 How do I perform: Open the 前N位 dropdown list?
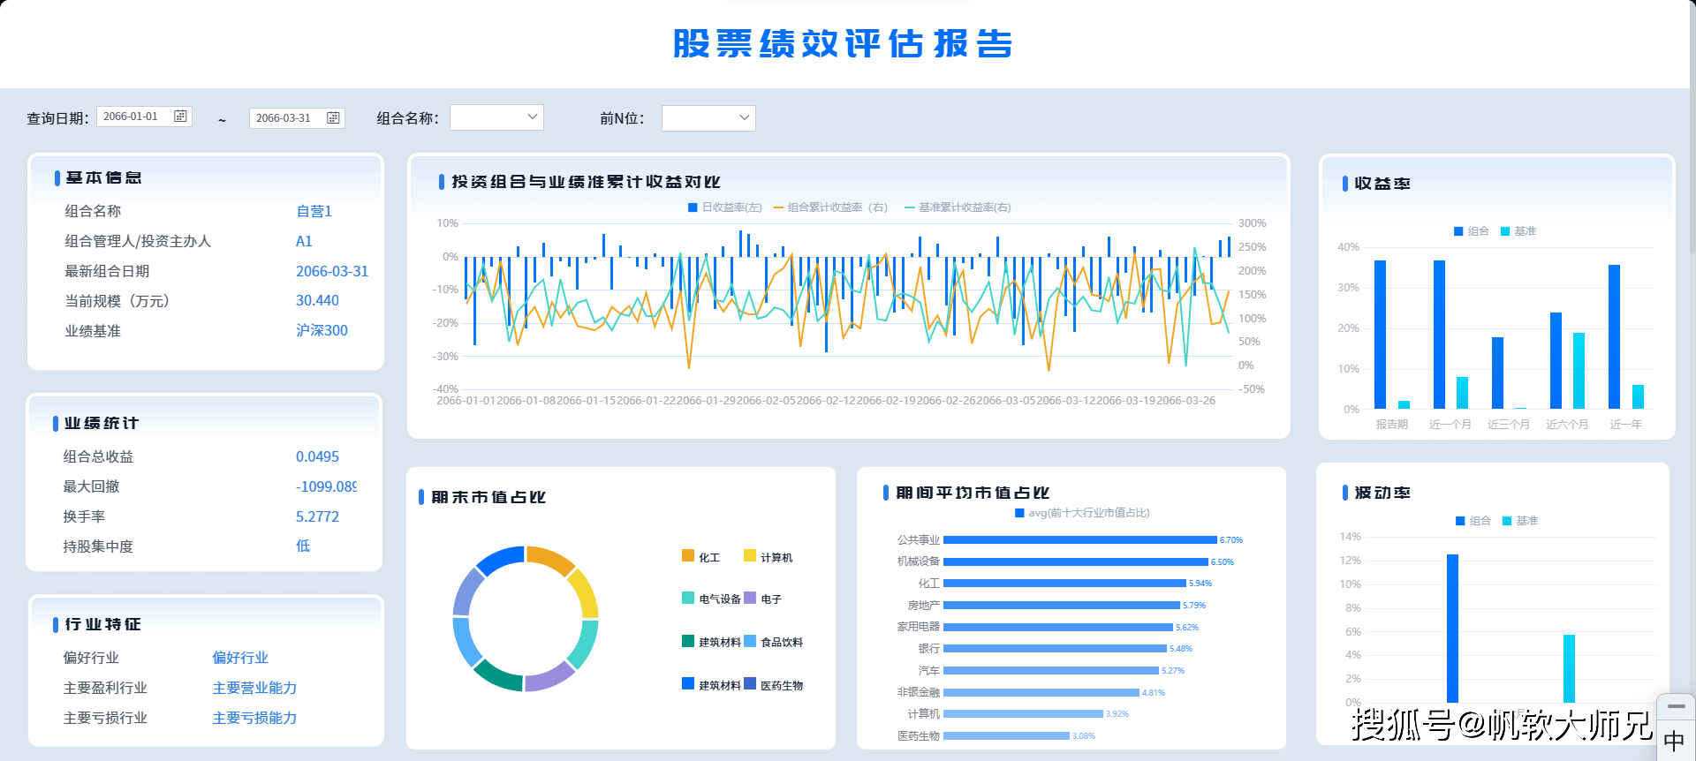click(x=708, y=118)
